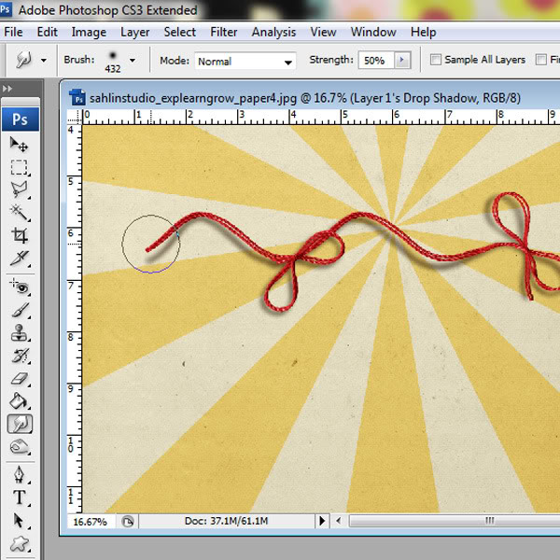
Task: Select the Move tool
Action: pyautogui.click(x=20, y=145)
